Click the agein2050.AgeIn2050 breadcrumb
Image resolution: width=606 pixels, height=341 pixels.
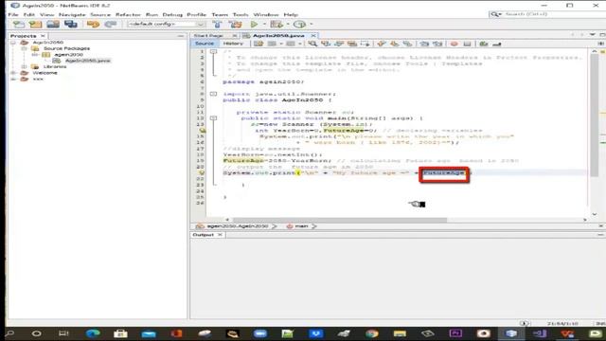coord(238,226)
